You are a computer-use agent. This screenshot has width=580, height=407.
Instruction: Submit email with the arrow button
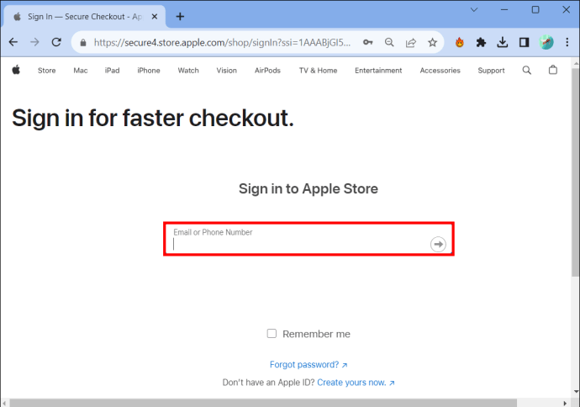coord(438,244)
